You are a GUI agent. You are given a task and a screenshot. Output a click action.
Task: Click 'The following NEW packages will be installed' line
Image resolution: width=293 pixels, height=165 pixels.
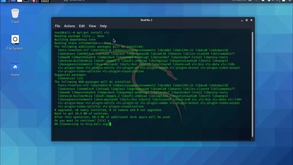[93, 82]
